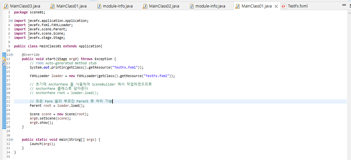Click "Scene scene = new Scene(root);" statement
This screenshot has height=160, width=351.
pos(59,114)
